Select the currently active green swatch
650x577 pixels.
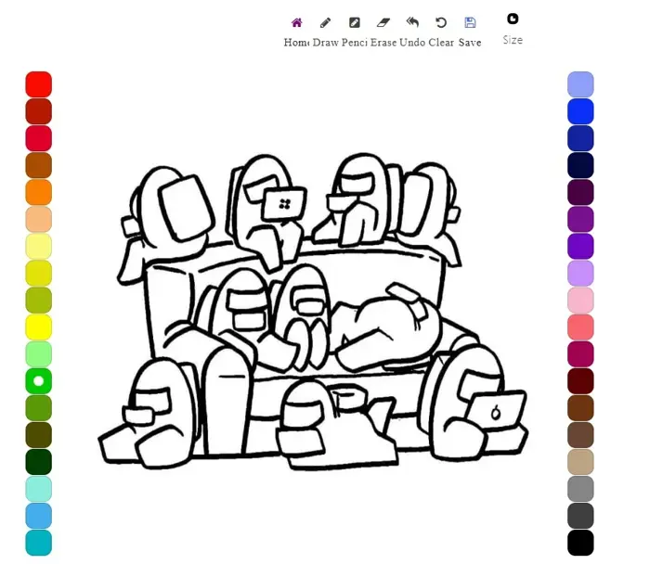(x=39, y=381)
